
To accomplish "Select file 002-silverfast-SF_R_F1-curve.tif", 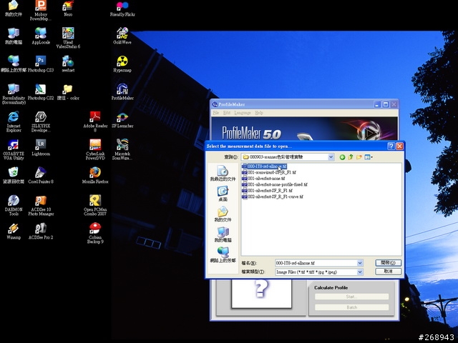I will tap(273, 197).
